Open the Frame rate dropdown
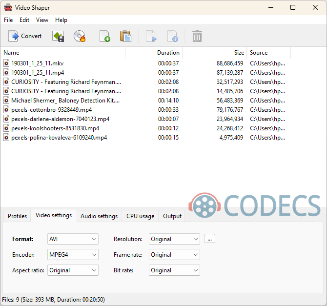327x306 pixels. (174, 255)
